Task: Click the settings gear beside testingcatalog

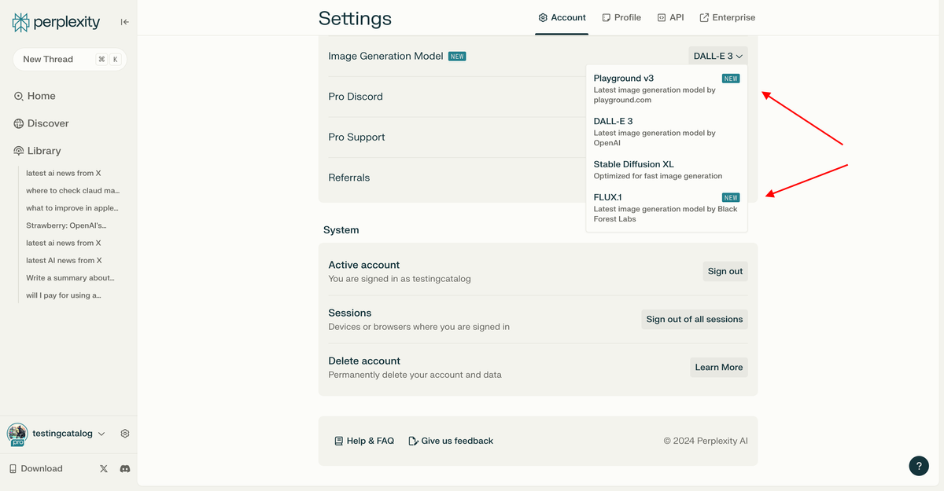Action: pyautogui.click(x=124, y=433)
